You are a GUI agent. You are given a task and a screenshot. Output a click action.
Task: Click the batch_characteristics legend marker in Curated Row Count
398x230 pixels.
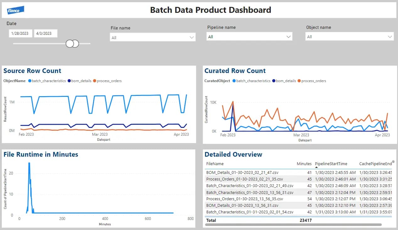(x=234, y=81)
